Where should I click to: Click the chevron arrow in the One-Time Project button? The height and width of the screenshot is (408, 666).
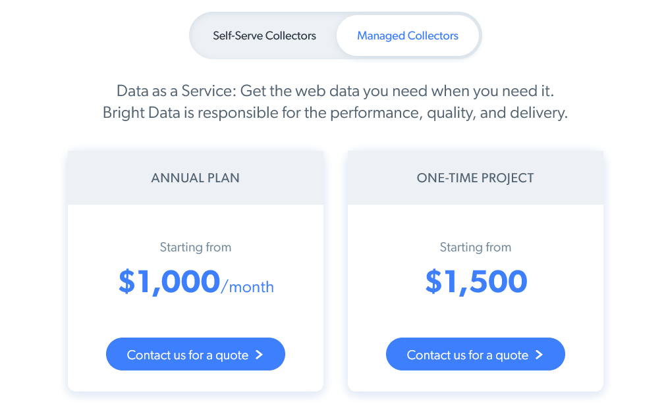(539, 355)
